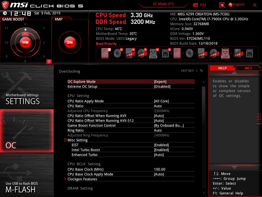Switch to EZ Mode (F7)
Viewport: 262px width, 197px height.
point(164,4)
